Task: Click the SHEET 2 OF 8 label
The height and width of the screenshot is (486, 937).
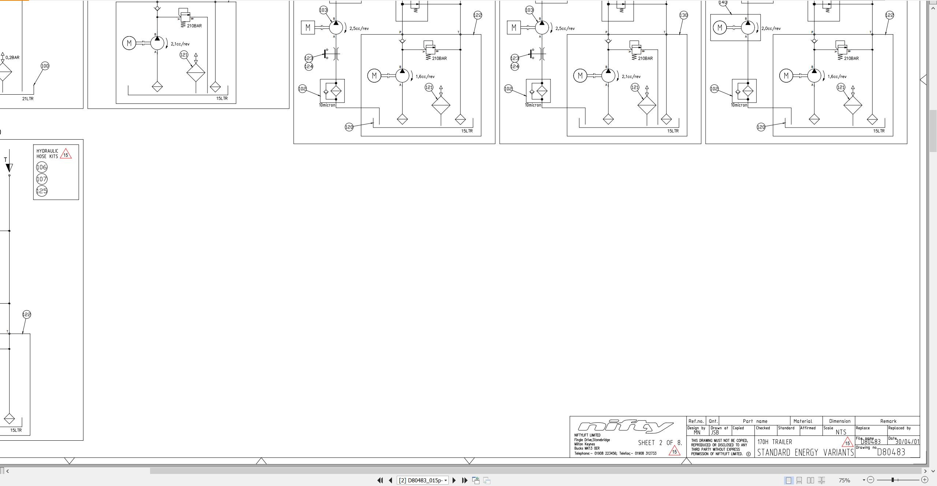Action: pyautogui.click(x=660, y=443)
